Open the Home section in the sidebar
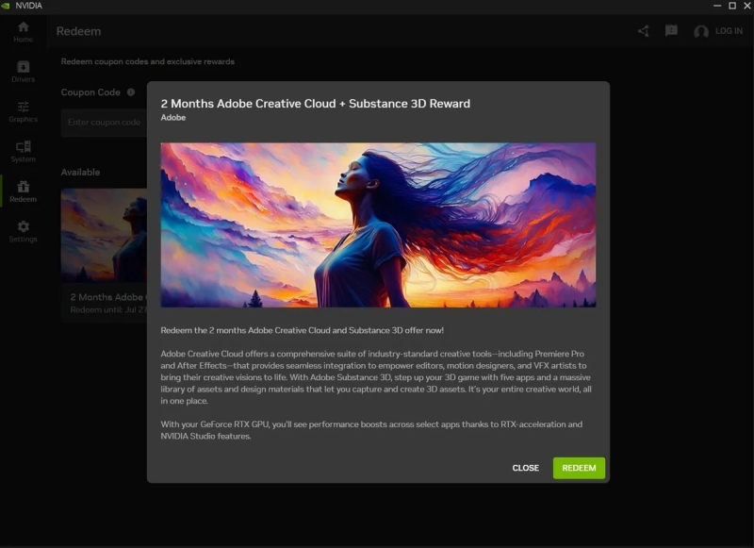This screenshot has height=548, width=754. tap(22, 32)
